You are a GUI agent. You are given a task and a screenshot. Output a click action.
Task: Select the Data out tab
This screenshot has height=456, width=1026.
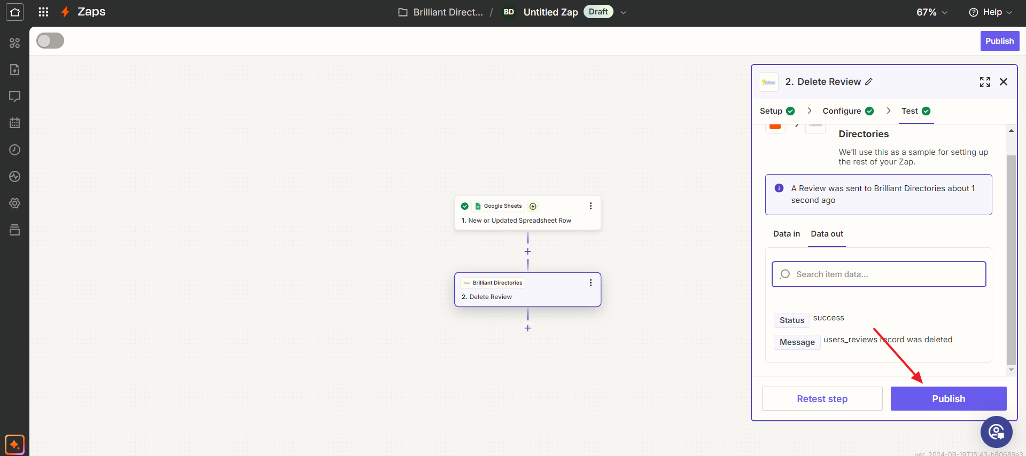tap(827, 234)
